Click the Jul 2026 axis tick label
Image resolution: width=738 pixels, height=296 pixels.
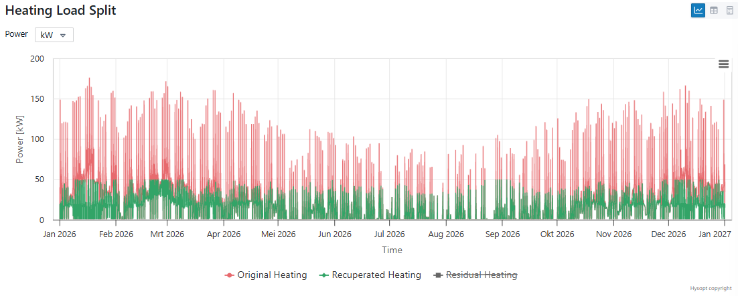coord(389,234)
